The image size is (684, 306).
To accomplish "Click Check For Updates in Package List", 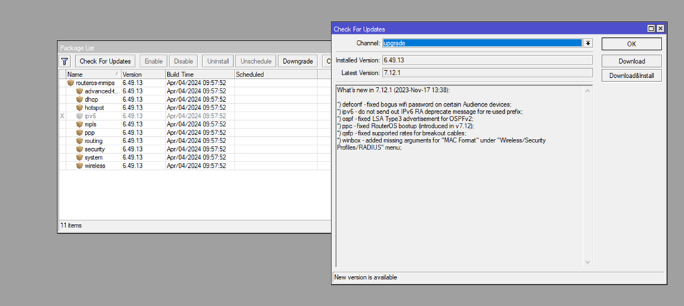I will 105,62.
